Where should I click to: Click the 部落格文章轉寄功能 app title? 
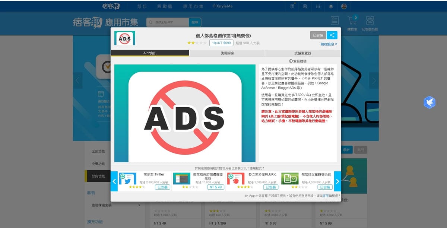pyautogui.click(x=316, y=174)
